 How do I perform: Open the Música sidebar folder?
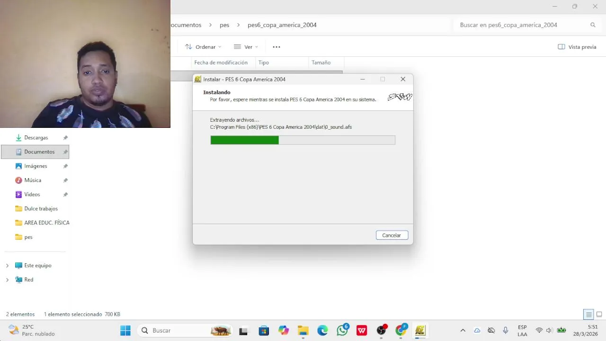pos(33,180)
